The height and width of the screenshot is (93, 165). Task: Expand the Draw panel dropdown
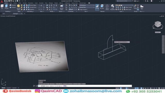click(x=42, y=11)
